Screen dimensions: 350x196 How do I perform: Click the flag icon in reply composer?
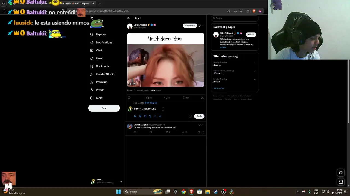tap(160, 116)
